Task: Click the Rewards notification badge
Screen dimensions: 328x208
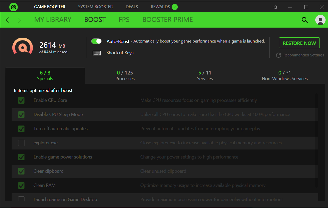Action: [175, 7]
